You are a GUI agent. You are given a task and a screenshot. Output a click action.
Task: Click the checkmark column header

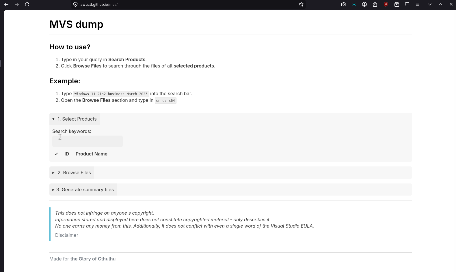tap(56, 154)
